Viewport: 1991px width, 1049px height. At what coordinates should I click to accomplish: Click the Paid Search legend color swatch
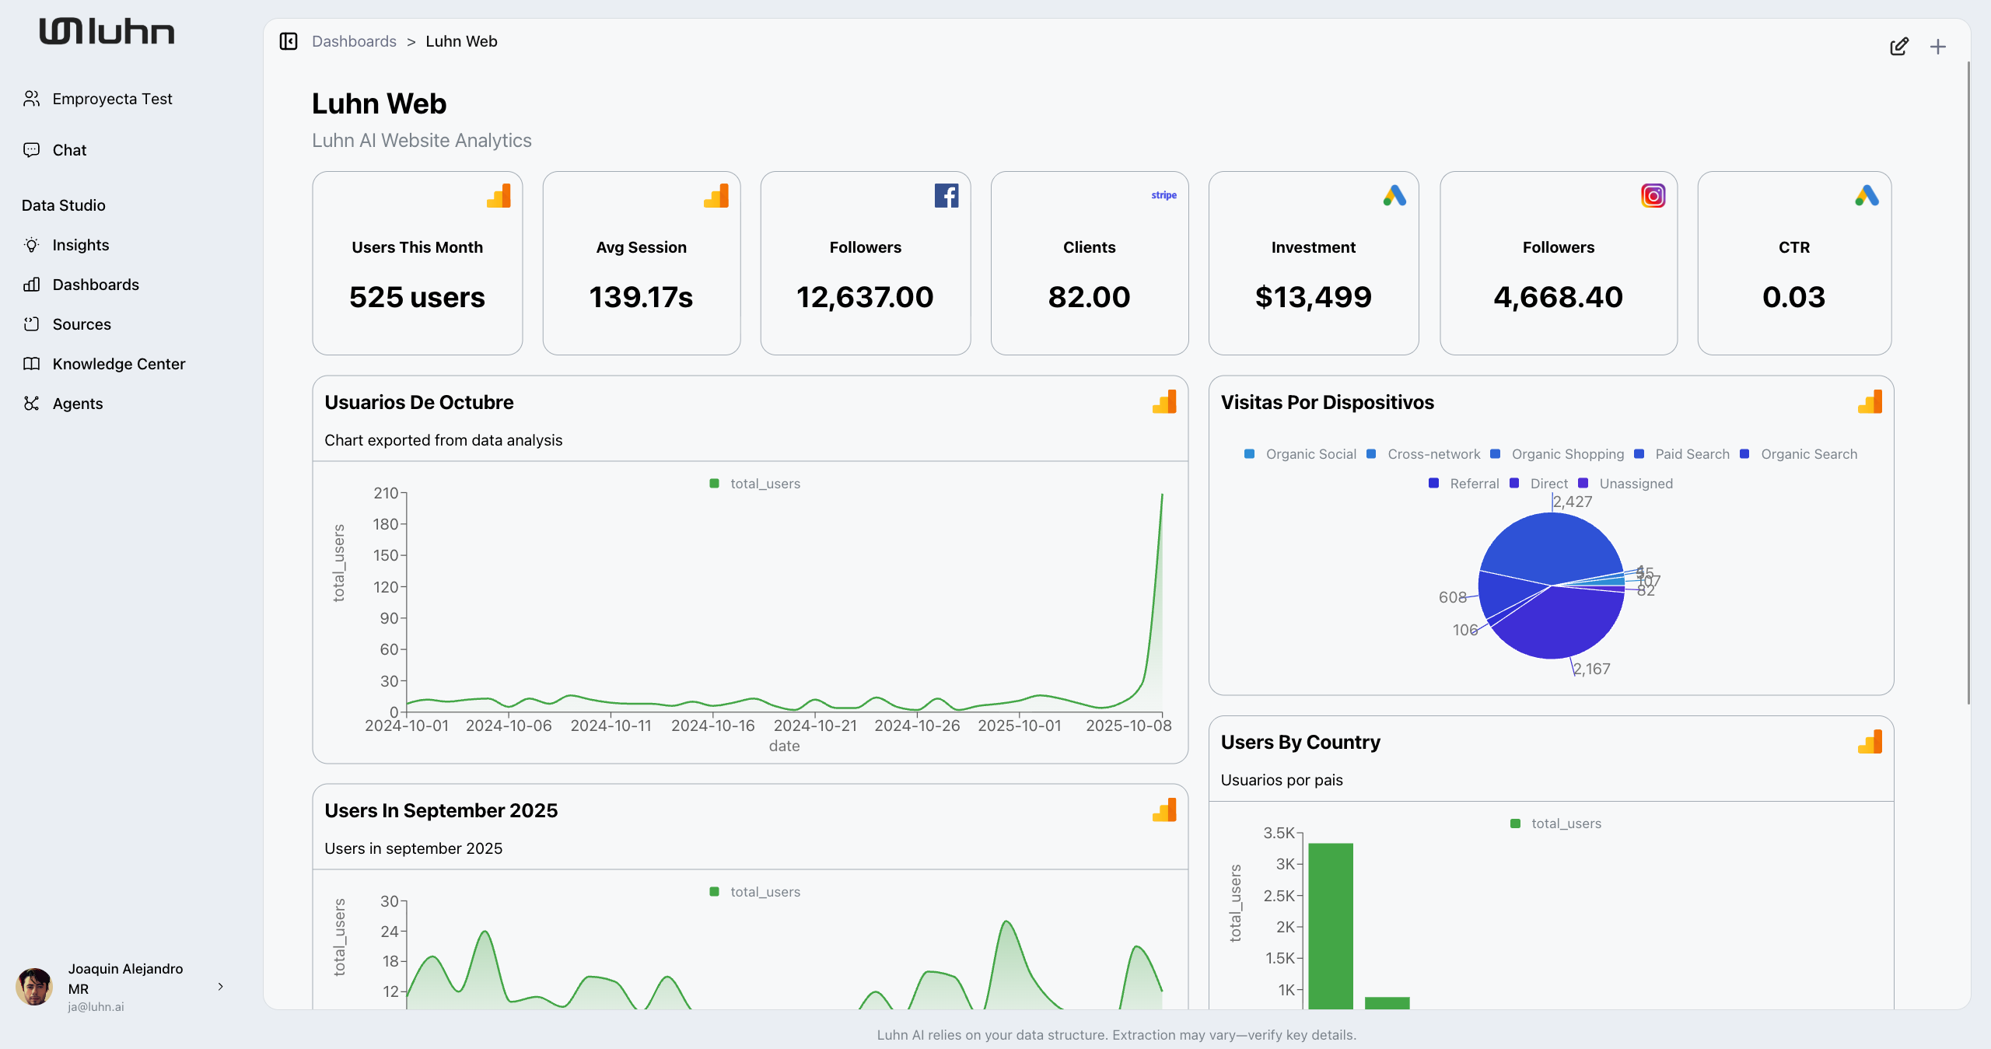pyautogui.click(x=1639, y=454)
